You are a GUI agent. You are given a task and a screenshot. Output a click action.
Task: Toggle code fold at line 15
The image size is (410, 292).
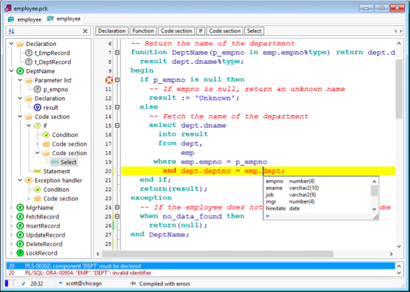coord(117,126)
